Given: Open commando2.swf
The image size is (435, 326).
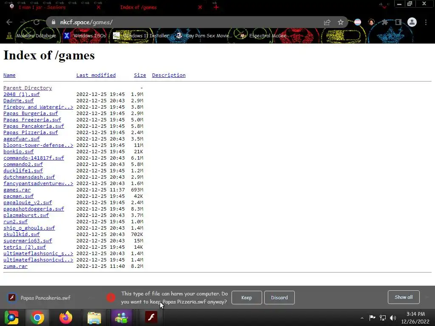Looking at the screenshot, I should click(23, 164).
